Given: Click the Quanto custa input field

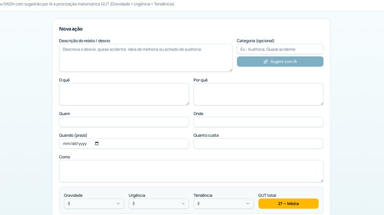Looking at the screenshot, I should (x=258, y=143).
